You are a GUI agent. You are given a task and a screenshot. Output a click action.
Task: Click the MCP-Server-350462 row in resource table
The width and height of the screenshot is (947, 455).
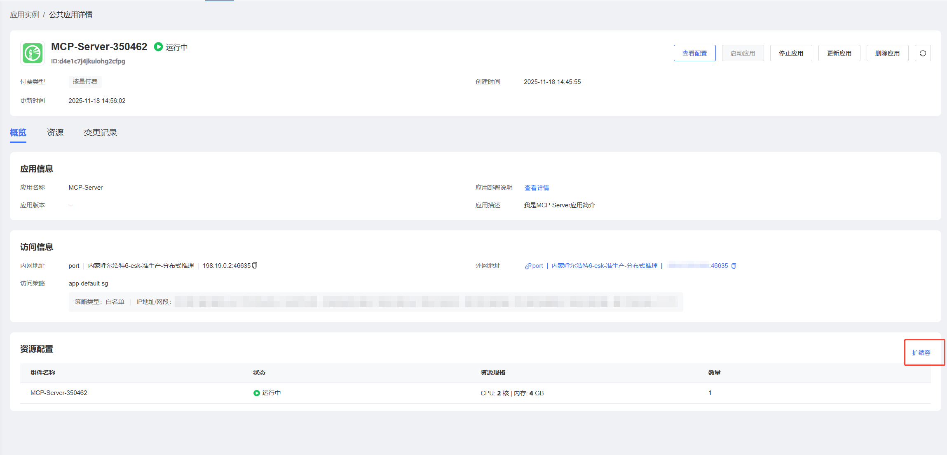click(59, 393)
